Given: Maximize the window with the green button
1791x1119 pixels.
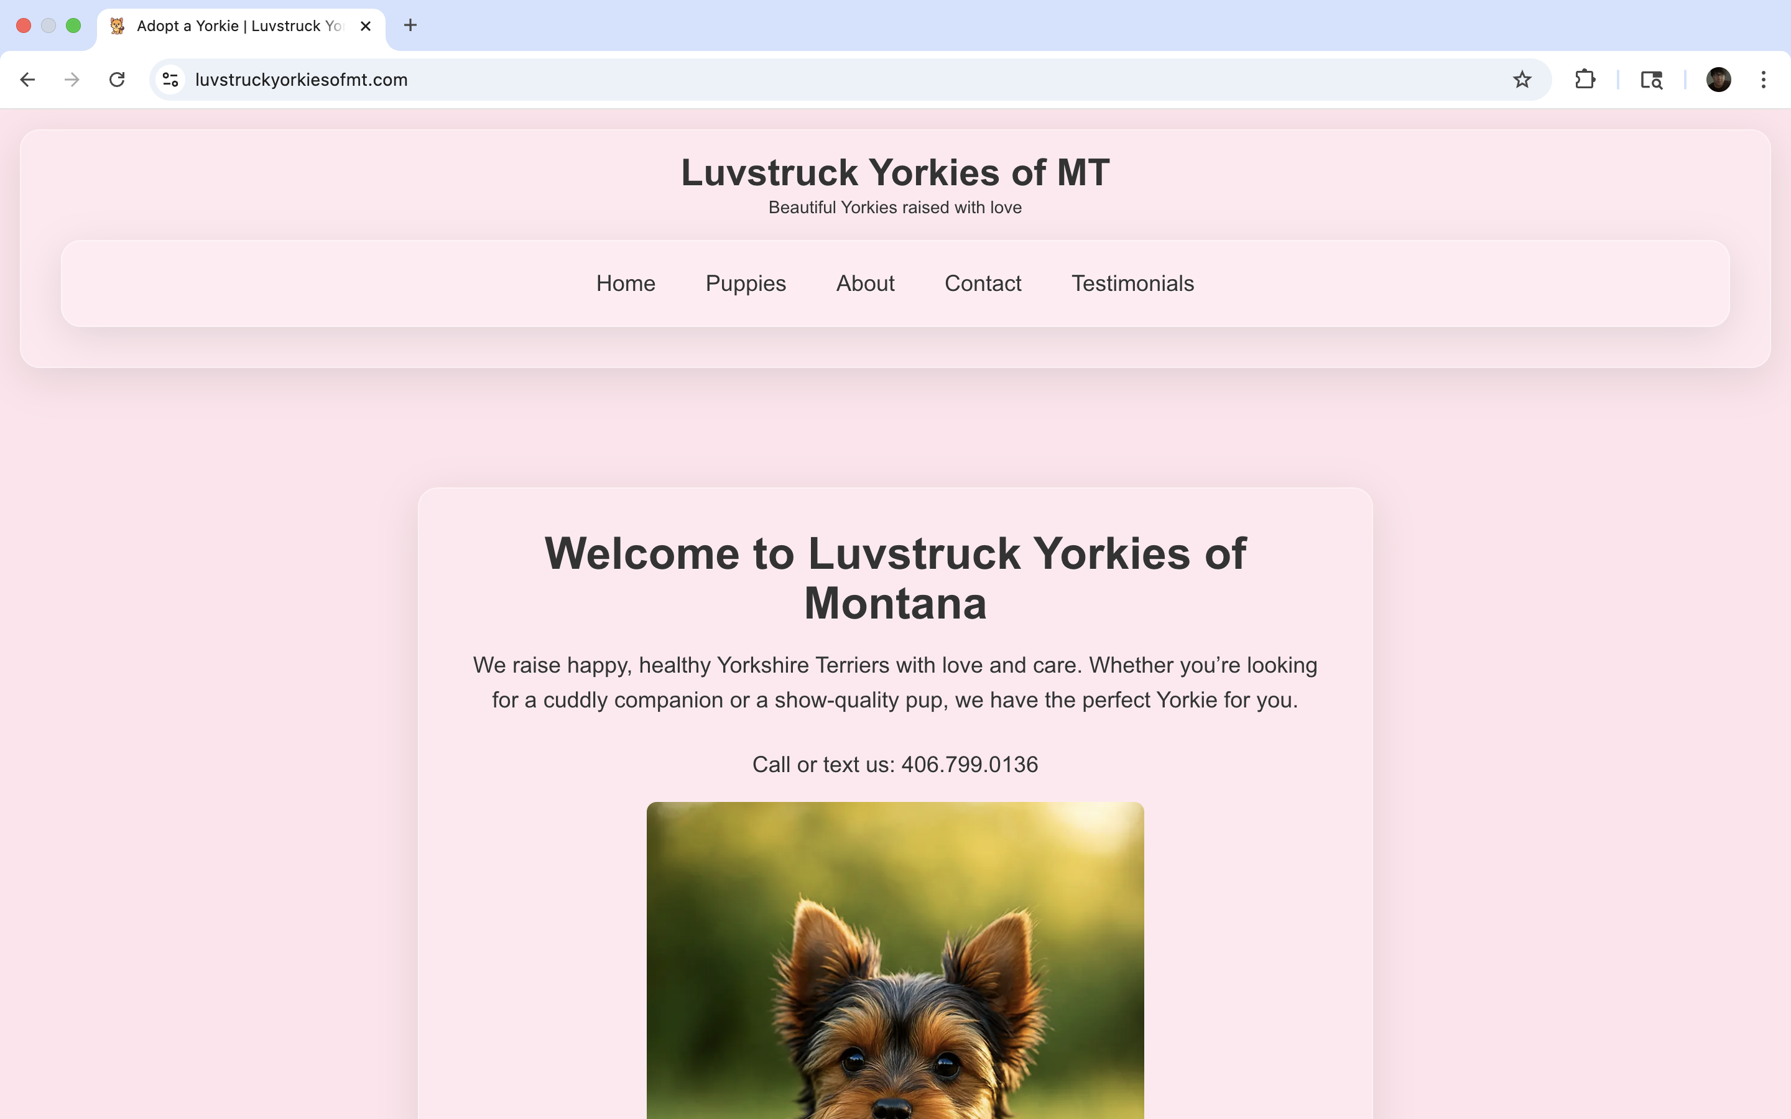Looking at the screenshot, I should click(73, 25).
